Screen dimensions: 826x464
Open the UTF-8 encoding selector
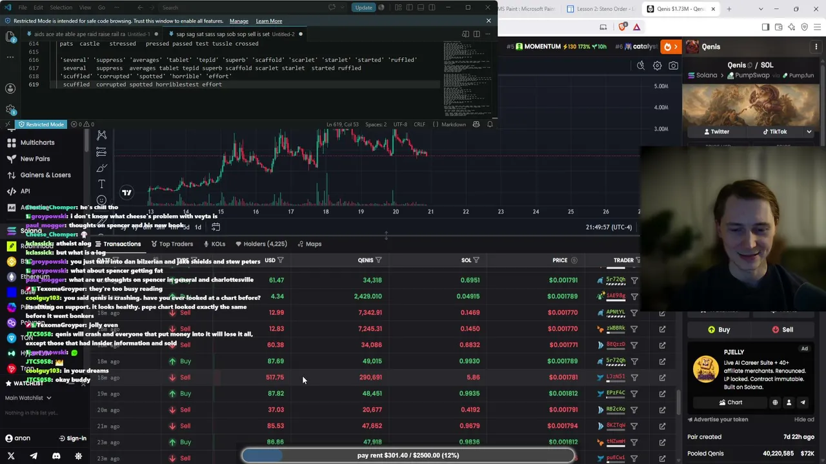pos(399,124)
